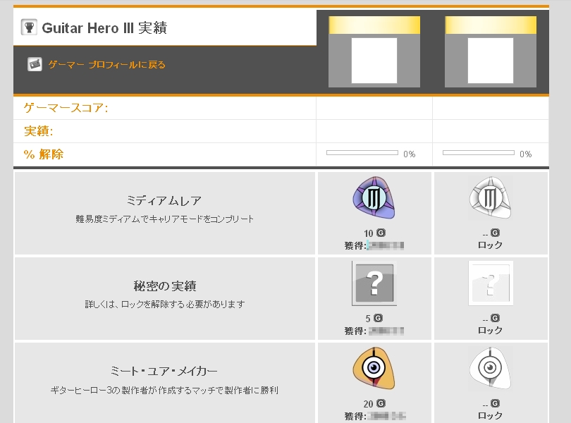Click the first player's 0% progress bar
Image resolution: width=571 pixels, height=423 pixels.
pos(362,153)
